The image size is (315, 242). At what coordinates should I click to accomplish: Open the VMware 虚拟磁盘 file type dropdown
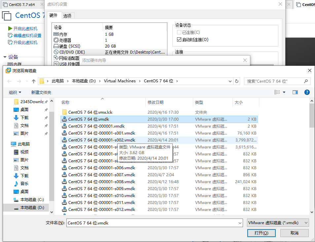[x=278, y=223]
